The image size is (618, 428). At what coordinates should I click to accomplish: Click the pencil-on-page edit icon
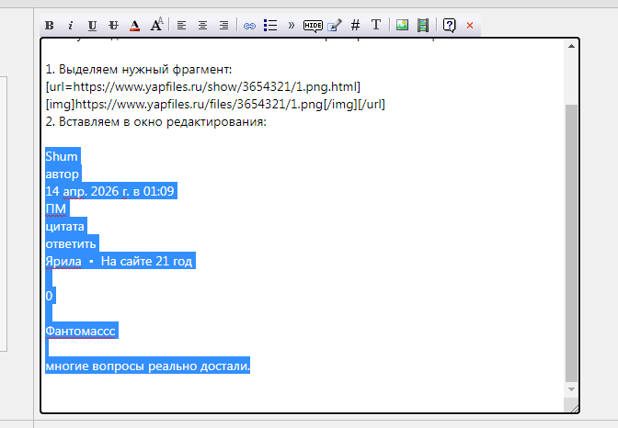[335, 26]
